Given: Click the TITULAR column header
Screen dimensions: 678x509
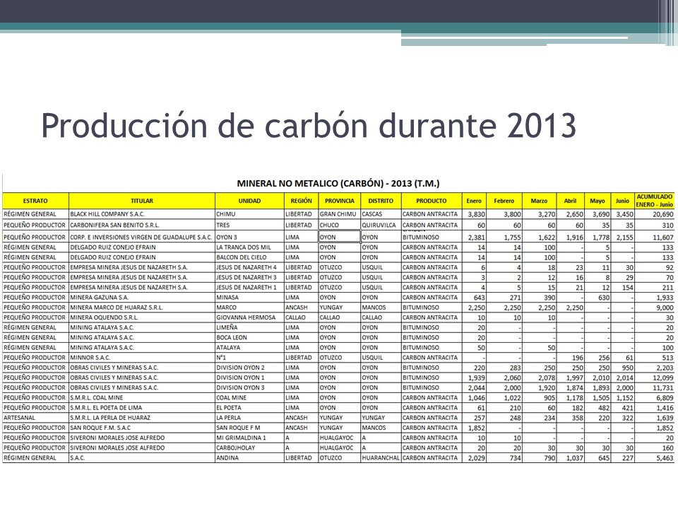Looking at the screenshot, I should click(x=142, y=201).
